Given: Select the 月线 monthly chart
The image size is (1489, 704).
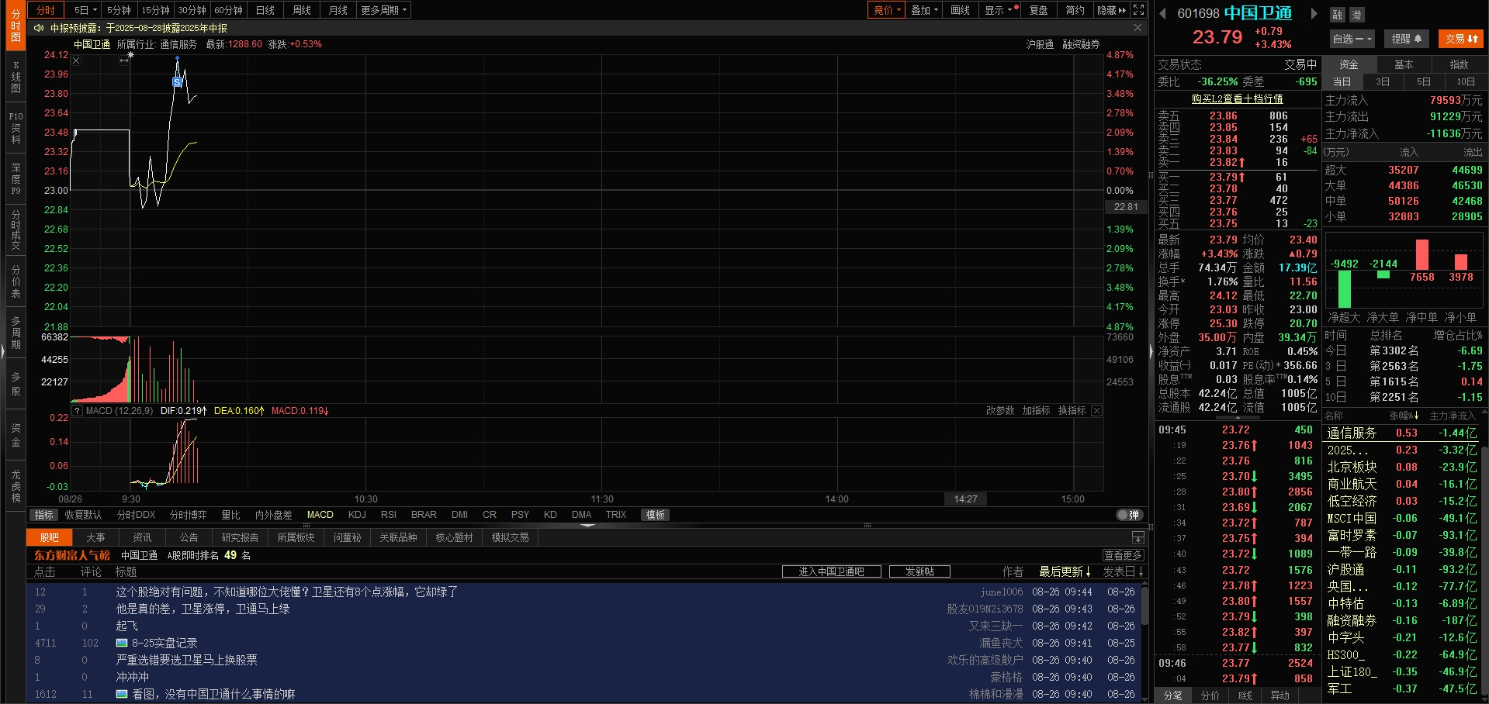Looking at the screenshot, I should click(338, 10).
